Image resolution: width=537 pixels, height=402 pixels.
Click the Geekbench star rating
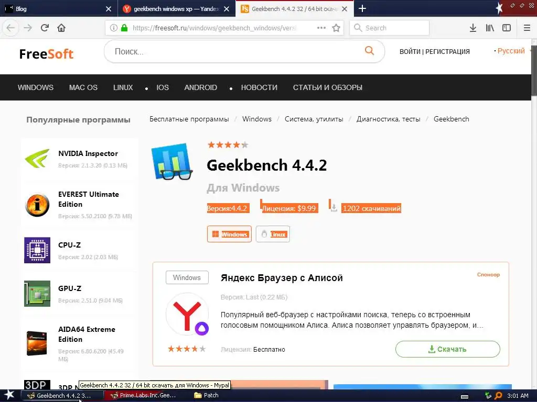tap(228, 144)
